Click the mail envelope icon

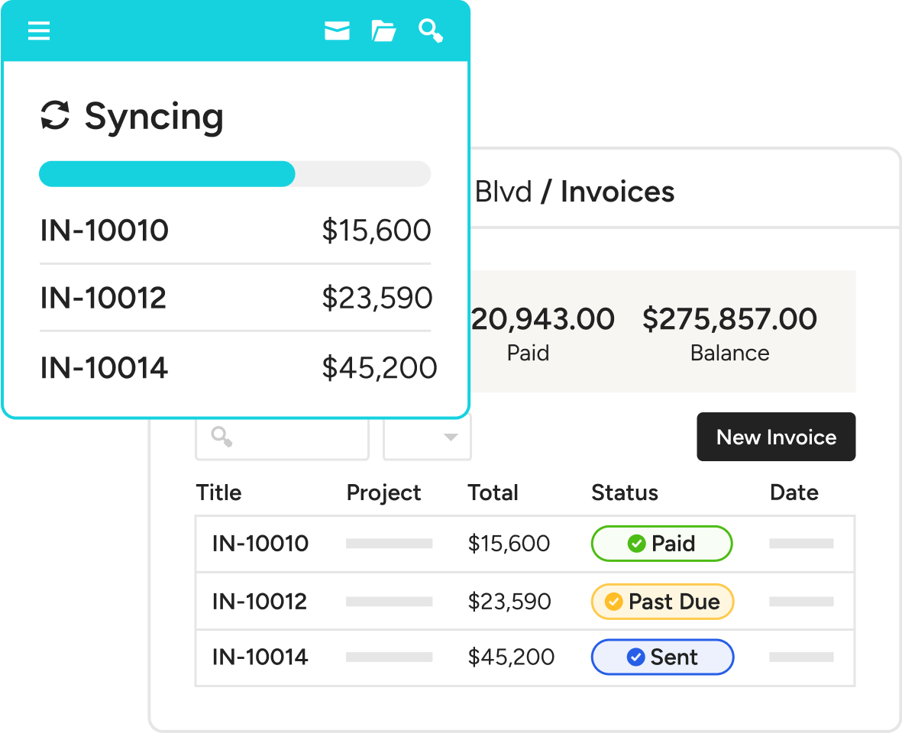[x=337, y=31]
